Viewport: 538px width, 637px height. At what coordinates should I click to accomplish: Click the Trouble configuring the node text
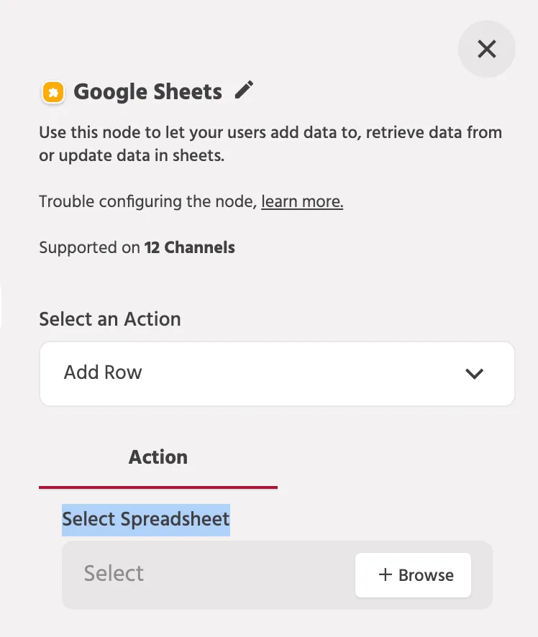(x=148, y=201)
